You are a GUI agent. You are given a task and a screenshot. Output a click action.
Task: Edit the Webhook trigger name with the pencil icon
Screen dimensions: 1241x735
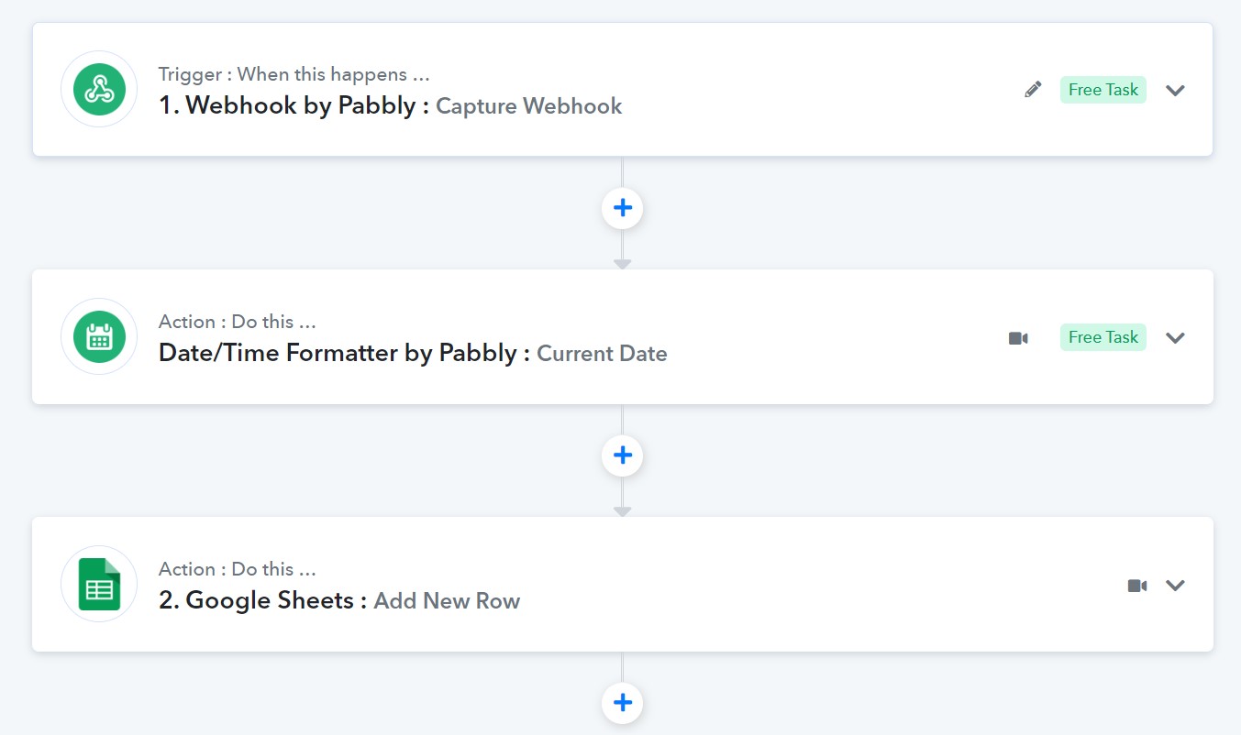click(1034, 90)
